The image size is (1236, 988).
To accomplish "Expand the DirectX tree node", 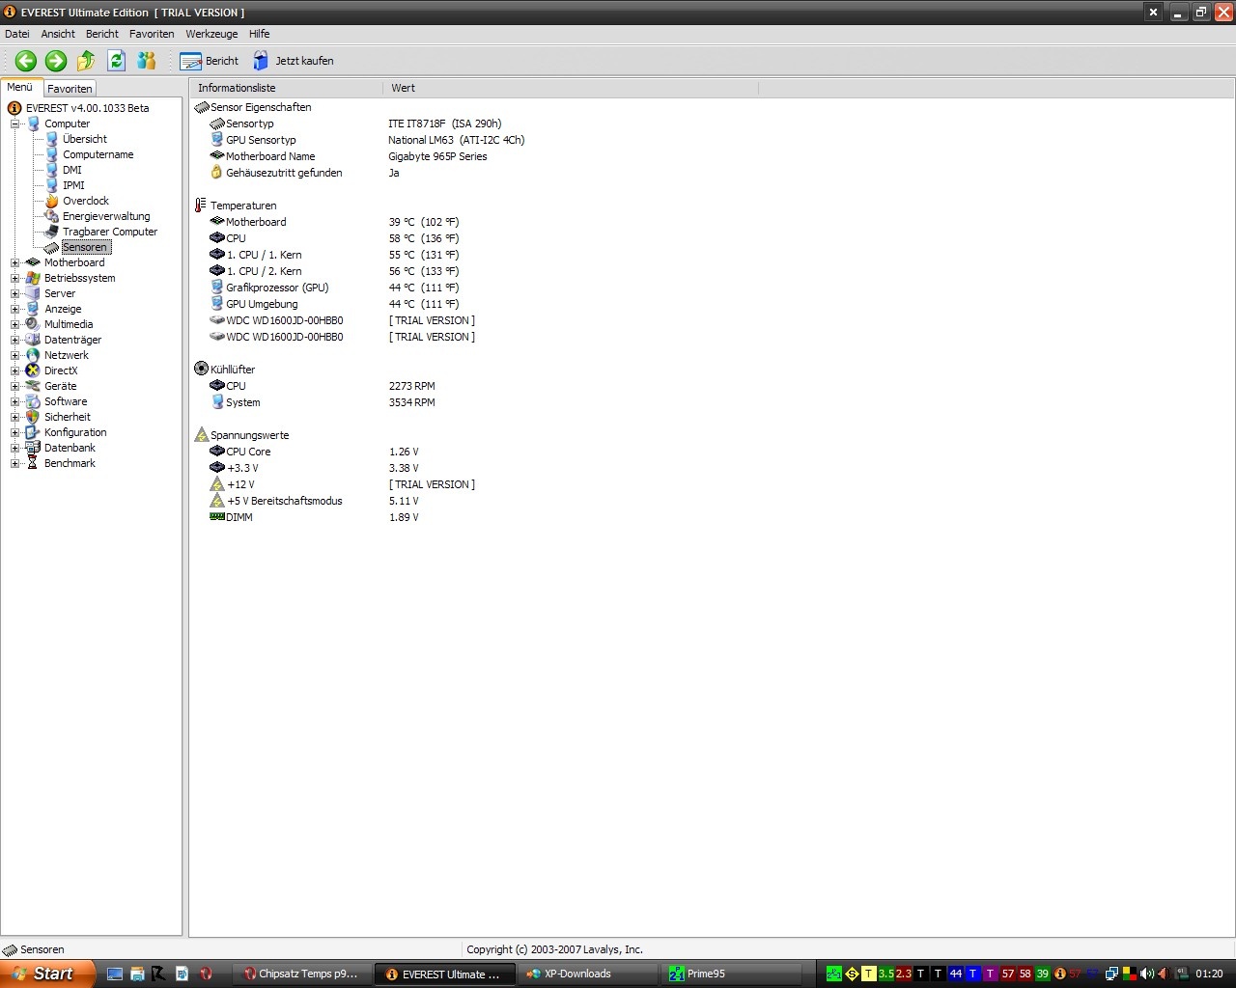I will click(15, 370).
